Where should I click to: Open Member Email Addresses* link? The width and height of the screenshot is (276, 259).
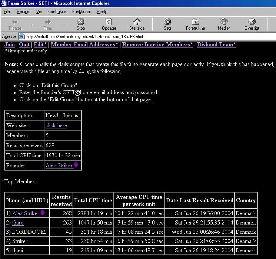(84, 45)
